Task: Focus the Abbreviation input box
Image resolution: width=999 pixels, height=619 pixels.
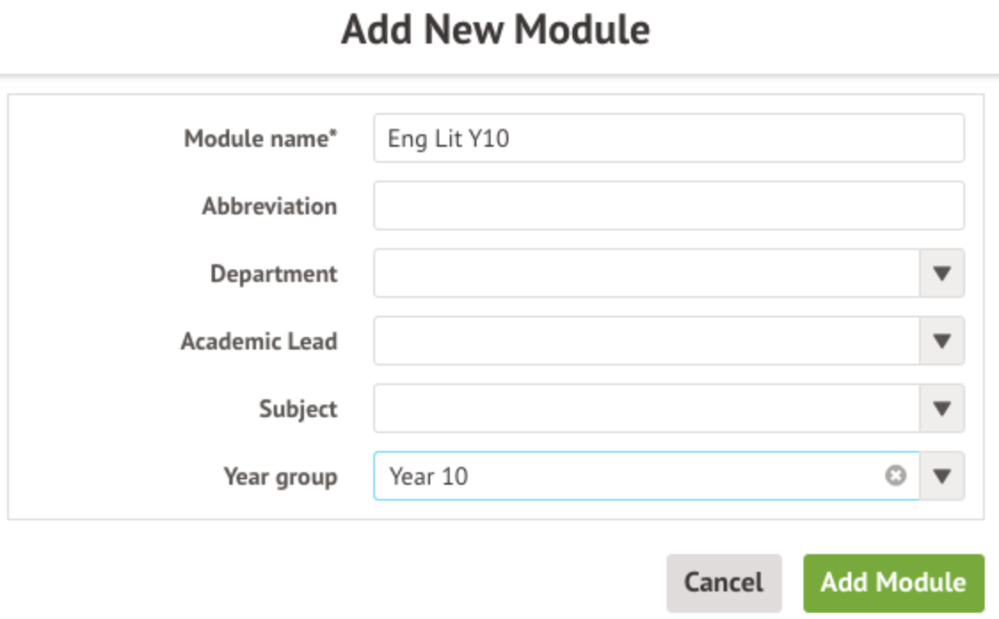Action: pos(668,206)
